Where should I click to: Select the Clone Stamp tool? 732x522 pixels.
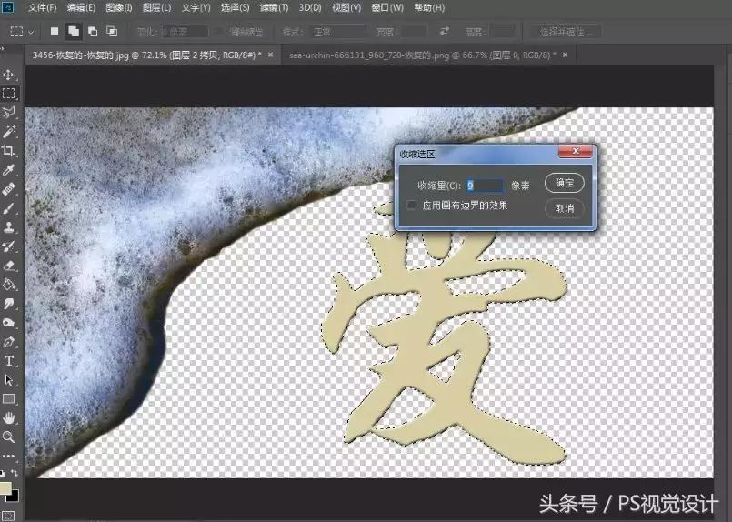click(8, 227)
